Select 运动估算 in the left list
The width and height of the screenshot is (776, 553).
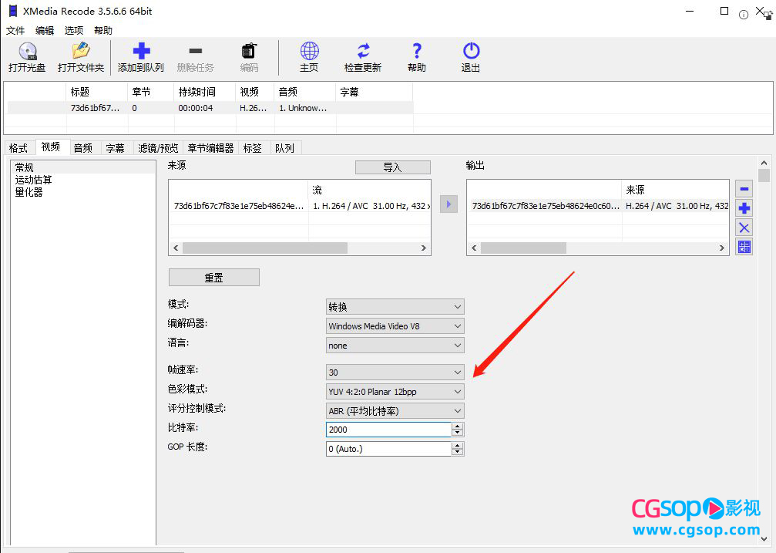click(x=34, y=180)
